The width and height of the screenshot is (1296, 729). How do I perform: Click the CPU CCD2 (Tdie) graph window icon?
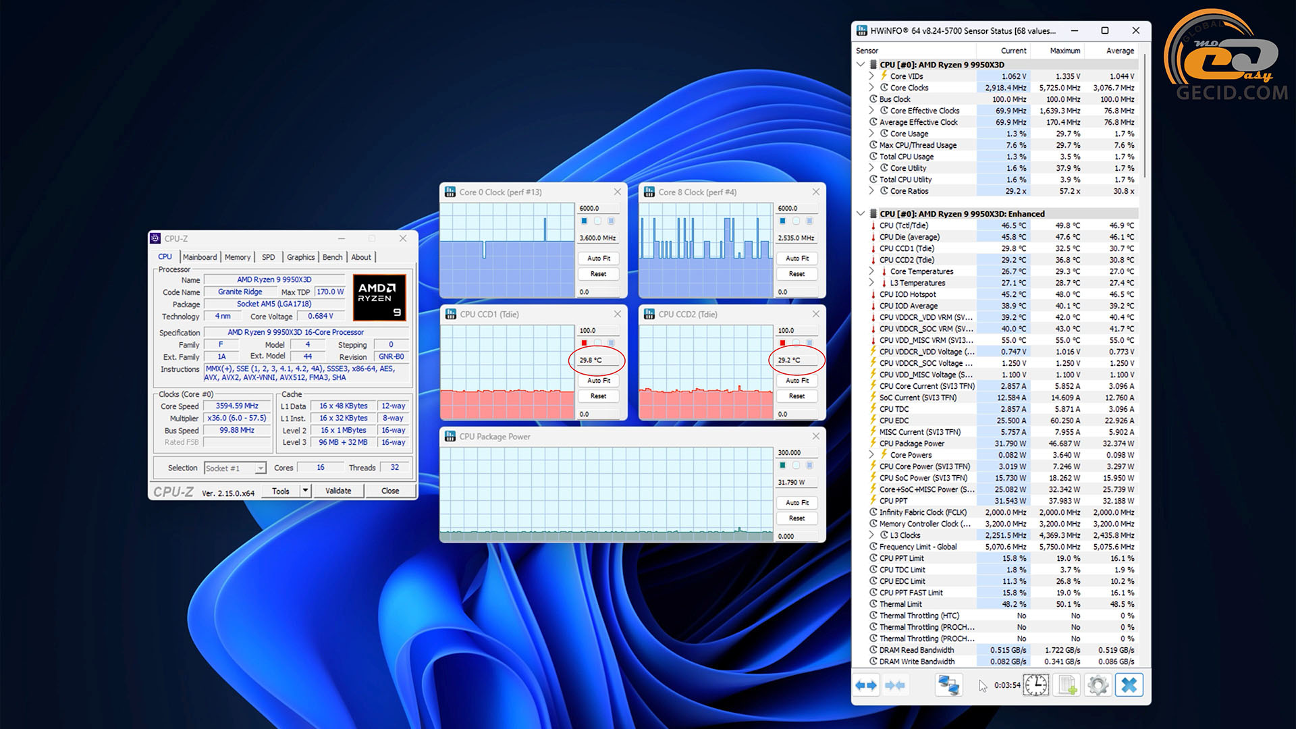[649, 315]
